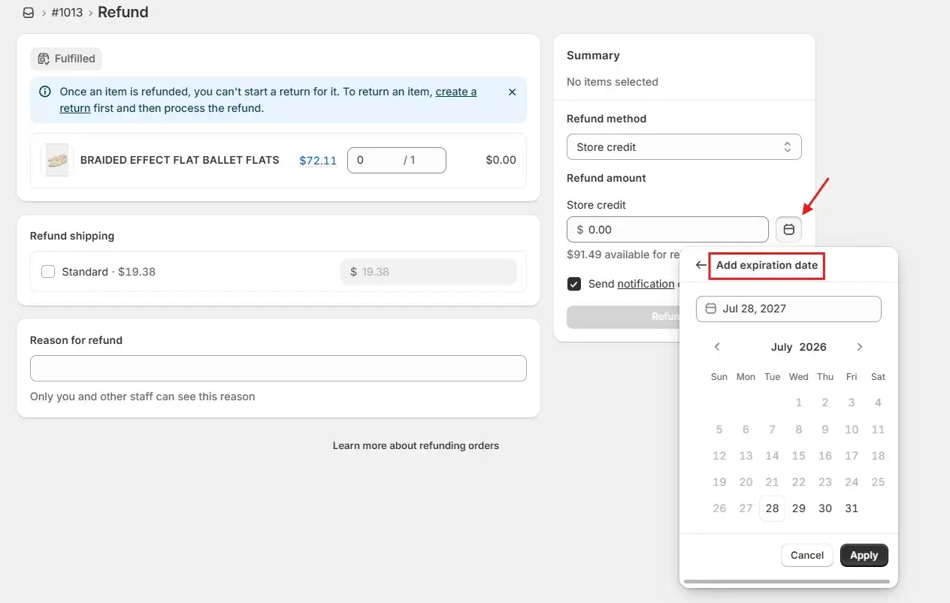Click the info icon in the banner

click(x=45, y=92)
